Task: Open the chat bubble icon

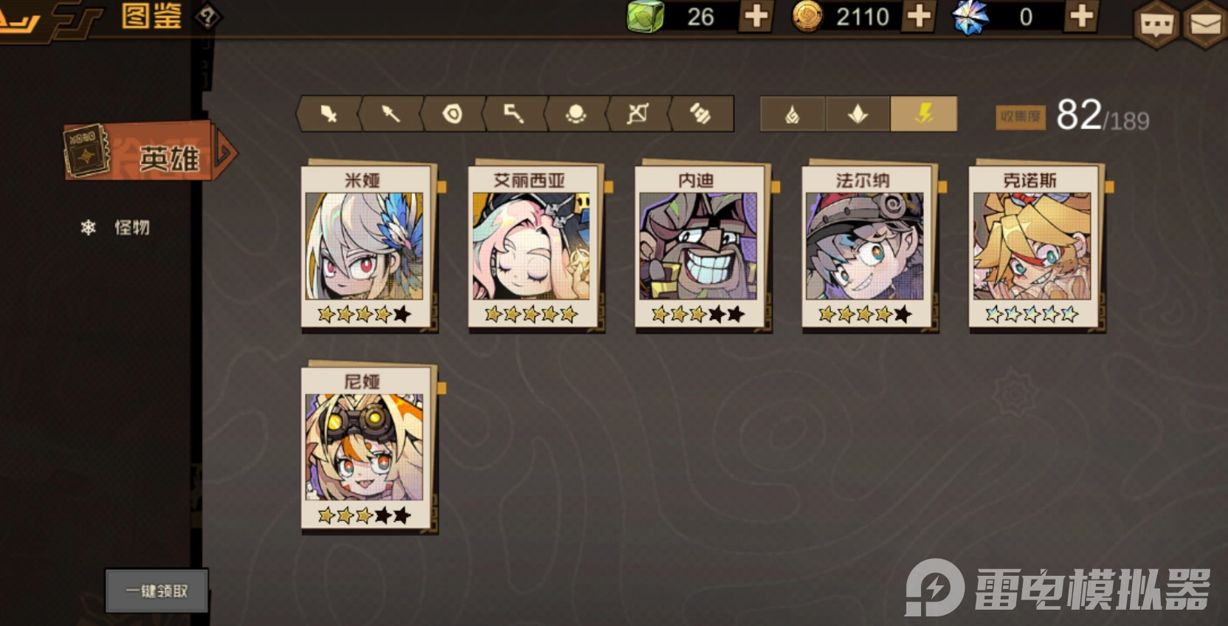Action: (x=1156, y=24)
